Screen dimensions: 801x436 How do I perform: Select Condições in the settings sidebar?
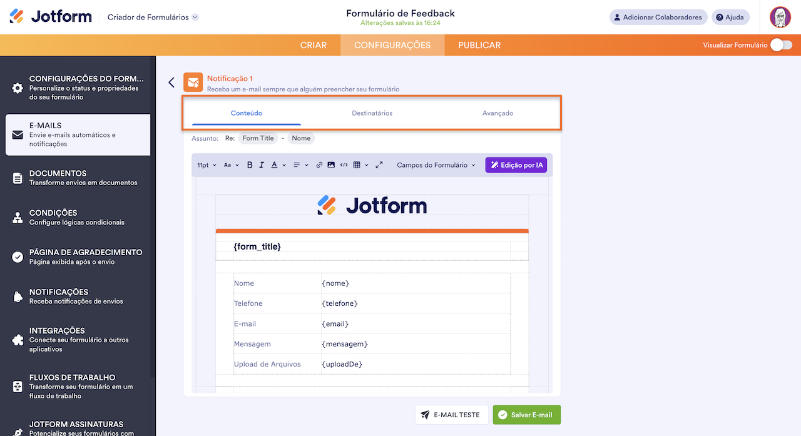78,217
